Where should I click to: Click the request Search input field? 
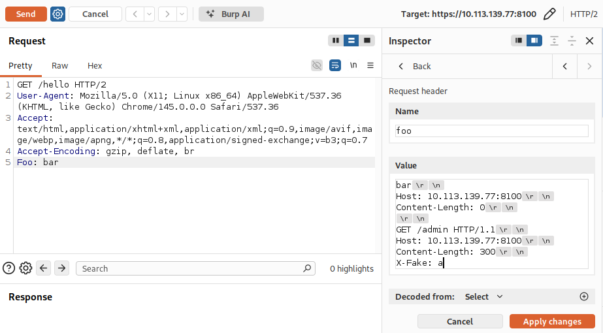[195, 268]
